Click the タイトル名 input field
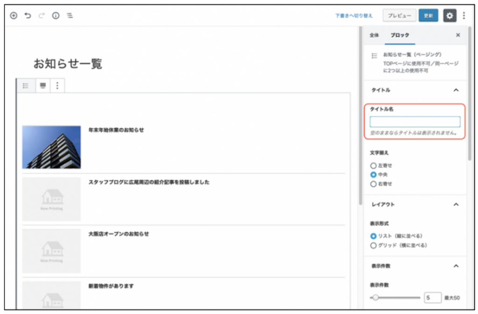The image size is (478, 314). click(x=415, y=122)
